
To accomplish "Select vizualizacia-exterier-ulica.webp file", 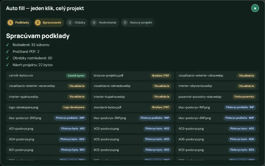I will [x=217, y=76].
